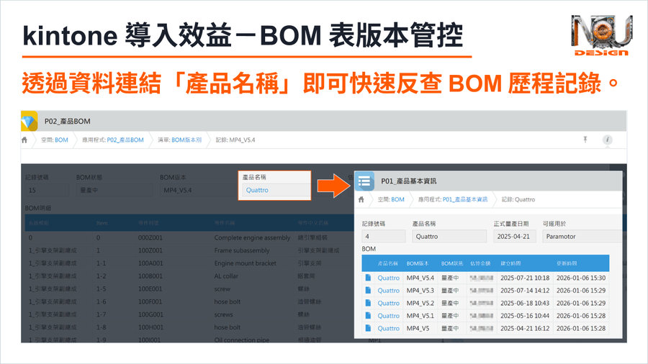648x364 pixels.
Task: Click the pin icon in P02 header
Action: (x=585, y=140)
